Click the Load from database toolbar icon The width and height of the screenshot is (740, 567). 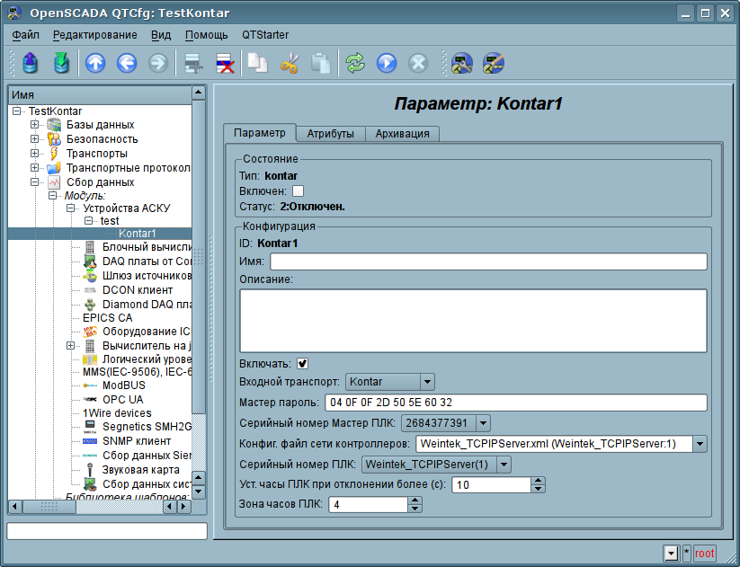tap(30, 63)
